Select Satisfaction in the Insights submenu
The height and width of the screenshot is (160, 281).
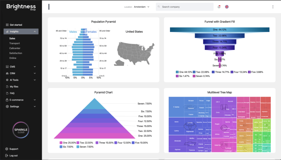pos(16,53)
